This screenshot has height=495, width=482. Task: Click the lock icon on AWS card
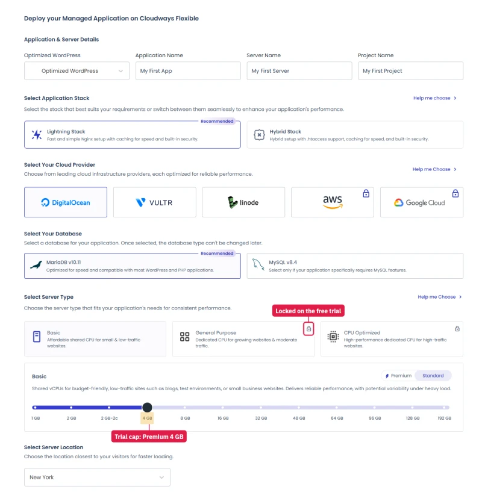click(366, 193)
